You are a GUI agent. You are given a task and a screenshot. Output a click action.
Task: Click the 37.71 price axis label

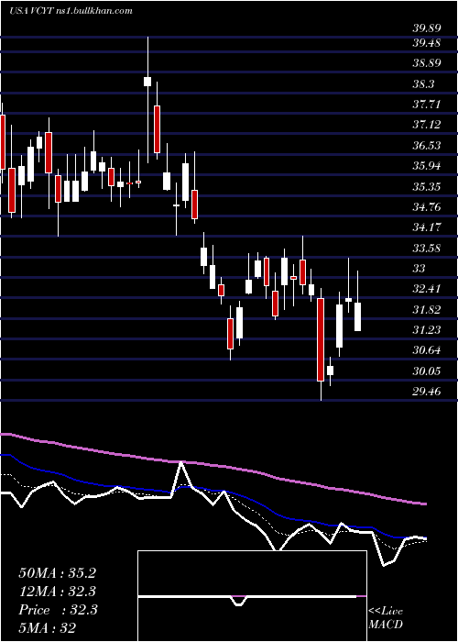pos(426,104)
